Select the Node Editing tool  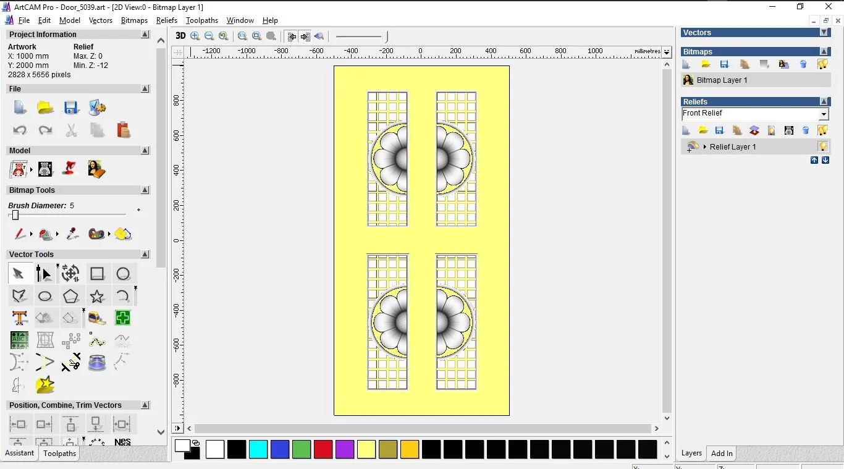[x=44, y=273]
